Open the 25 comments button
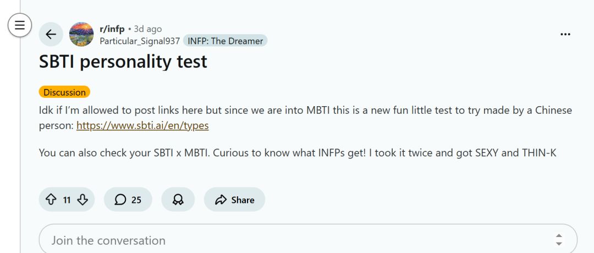The width and height of the screenshot is (594, 253). (x=128, y=200)
